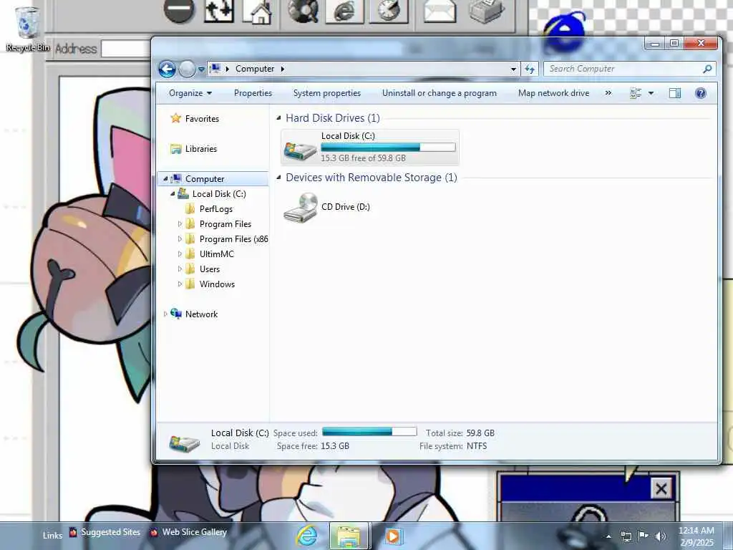733x550 pixels.
Task: Open the Organize menu
Action: point(190,93)
